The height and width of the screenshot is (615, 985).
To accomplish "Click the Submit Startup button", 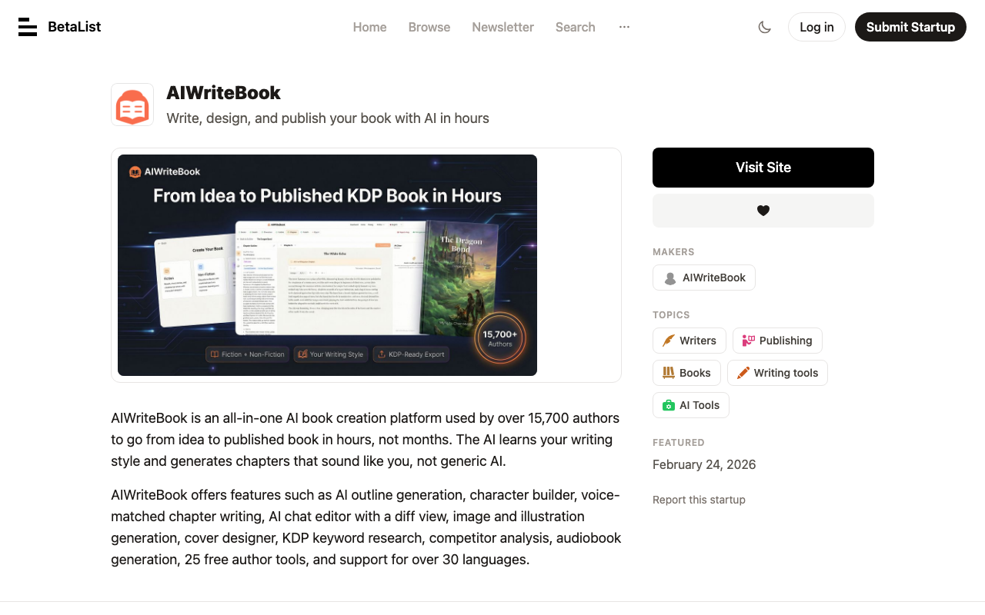I will (x=910, y=27).
